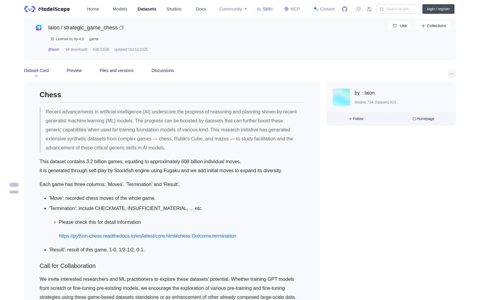The height and width of the screenshot is (300, 480).
Task: Switch to the Discussions tab
Action: pyautogui.click(x=163, y=70)
